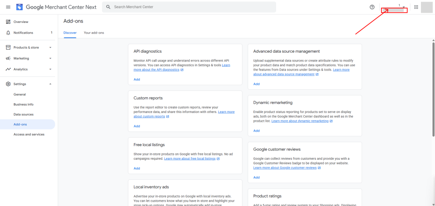Expand the Analytics sidebar section
435x206 pixels.
[50, 69]
